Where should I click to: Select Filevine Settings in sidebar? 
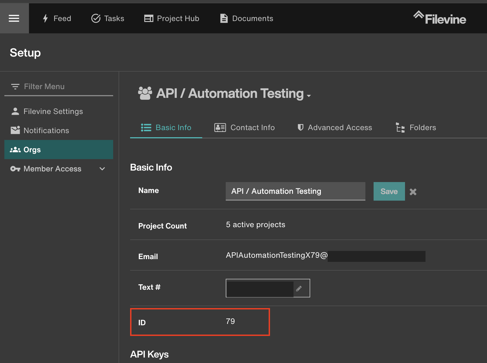[59, 111]
